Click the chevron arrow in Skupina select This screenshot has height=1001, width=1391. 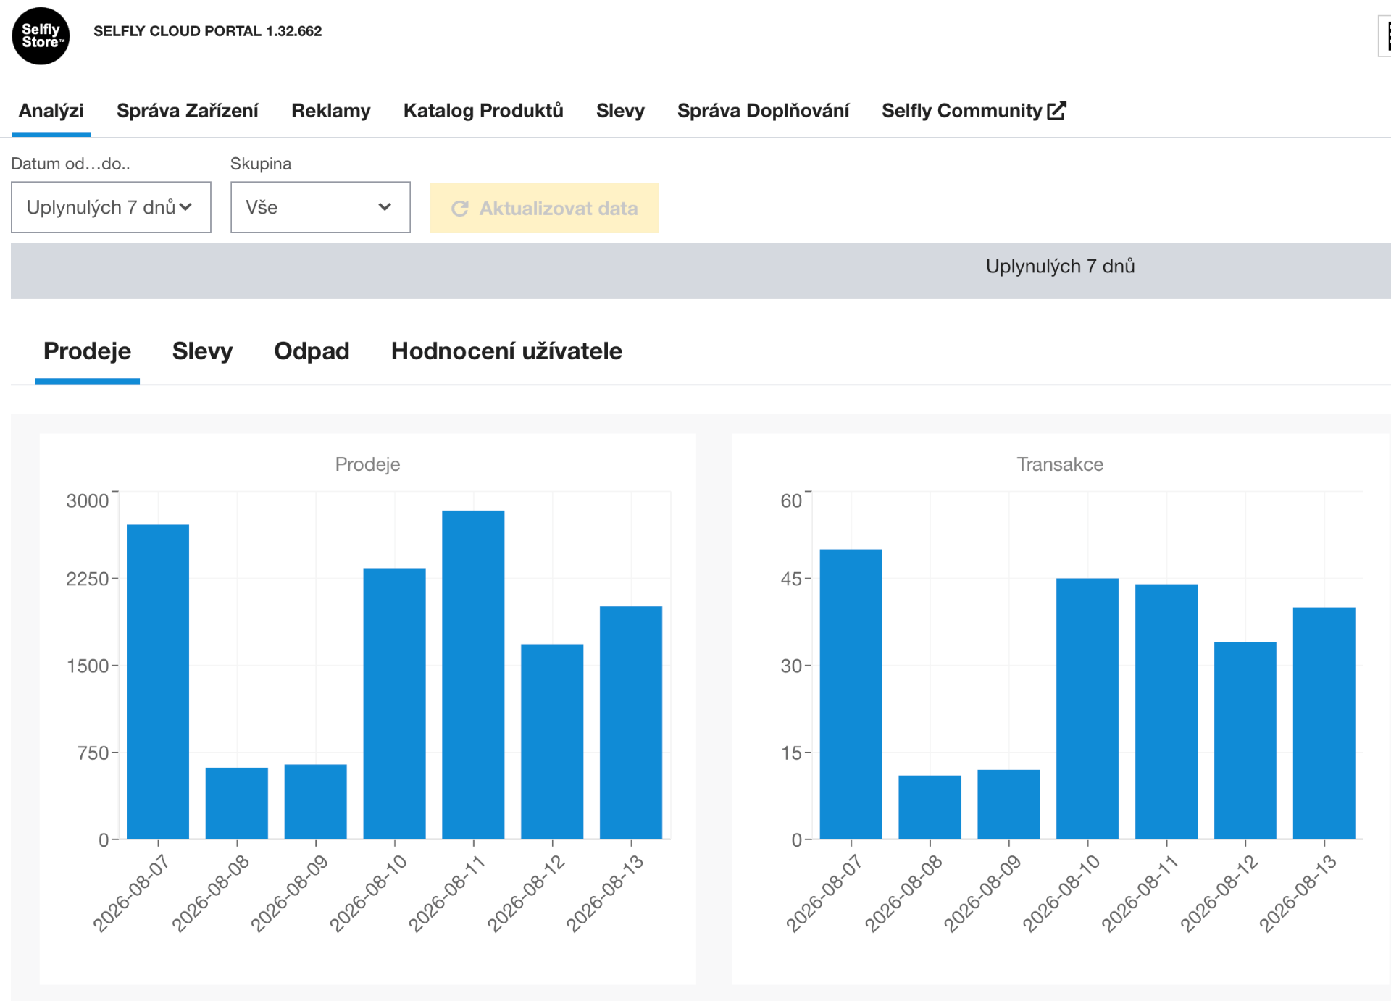pos(385,207)
